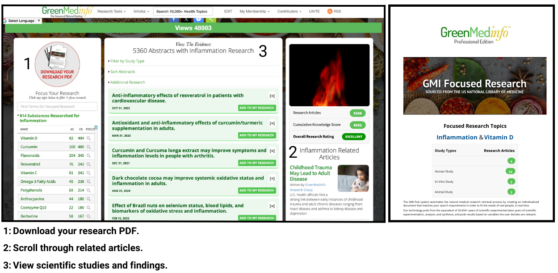The height and width of the screenshot is (273, 558).
Task: Expand the curcumin/turmeric supplementation abstract [+]
Action: click(272, 123)
